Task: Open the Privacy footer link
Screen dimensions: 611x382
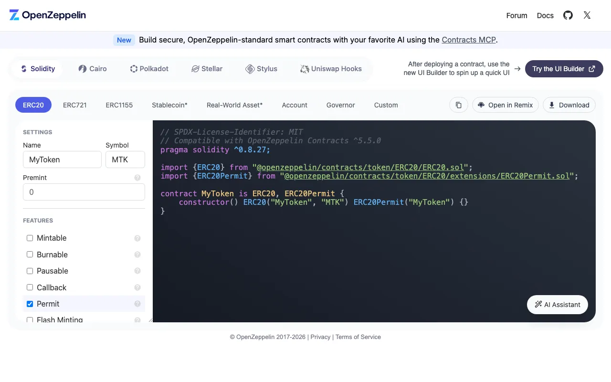Action: click(x=320, y=337)
